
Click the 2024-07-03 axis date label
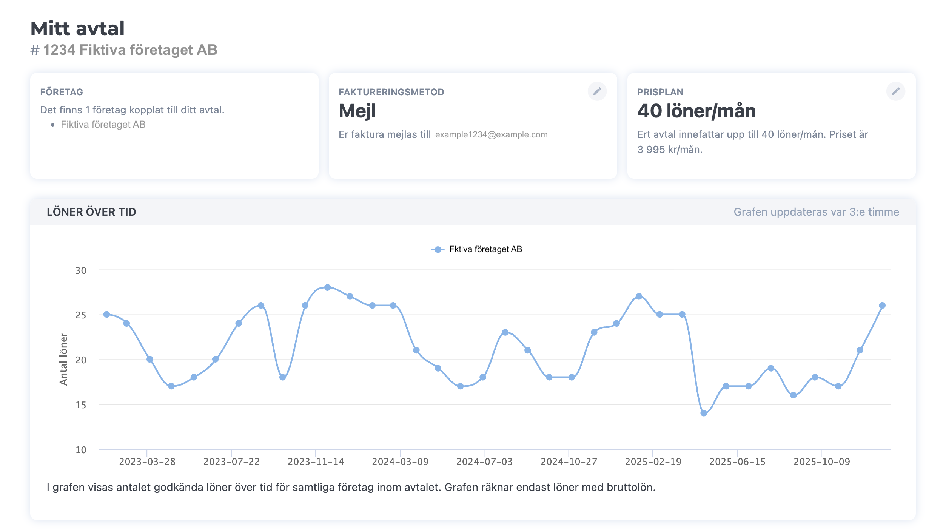coord(484,462)
